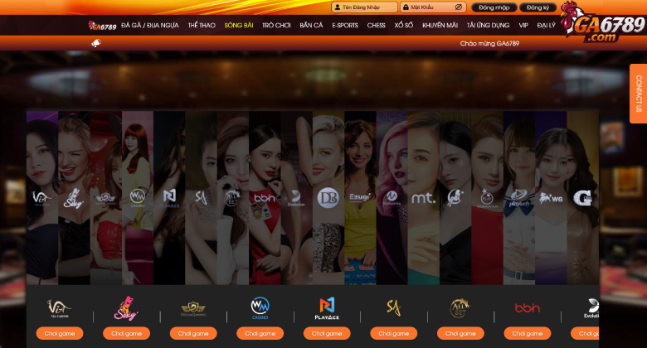The height and width of the screenshot is (348, 647).
Task: Click the WM Casino logo in bottom row
Action: point(260,308)
